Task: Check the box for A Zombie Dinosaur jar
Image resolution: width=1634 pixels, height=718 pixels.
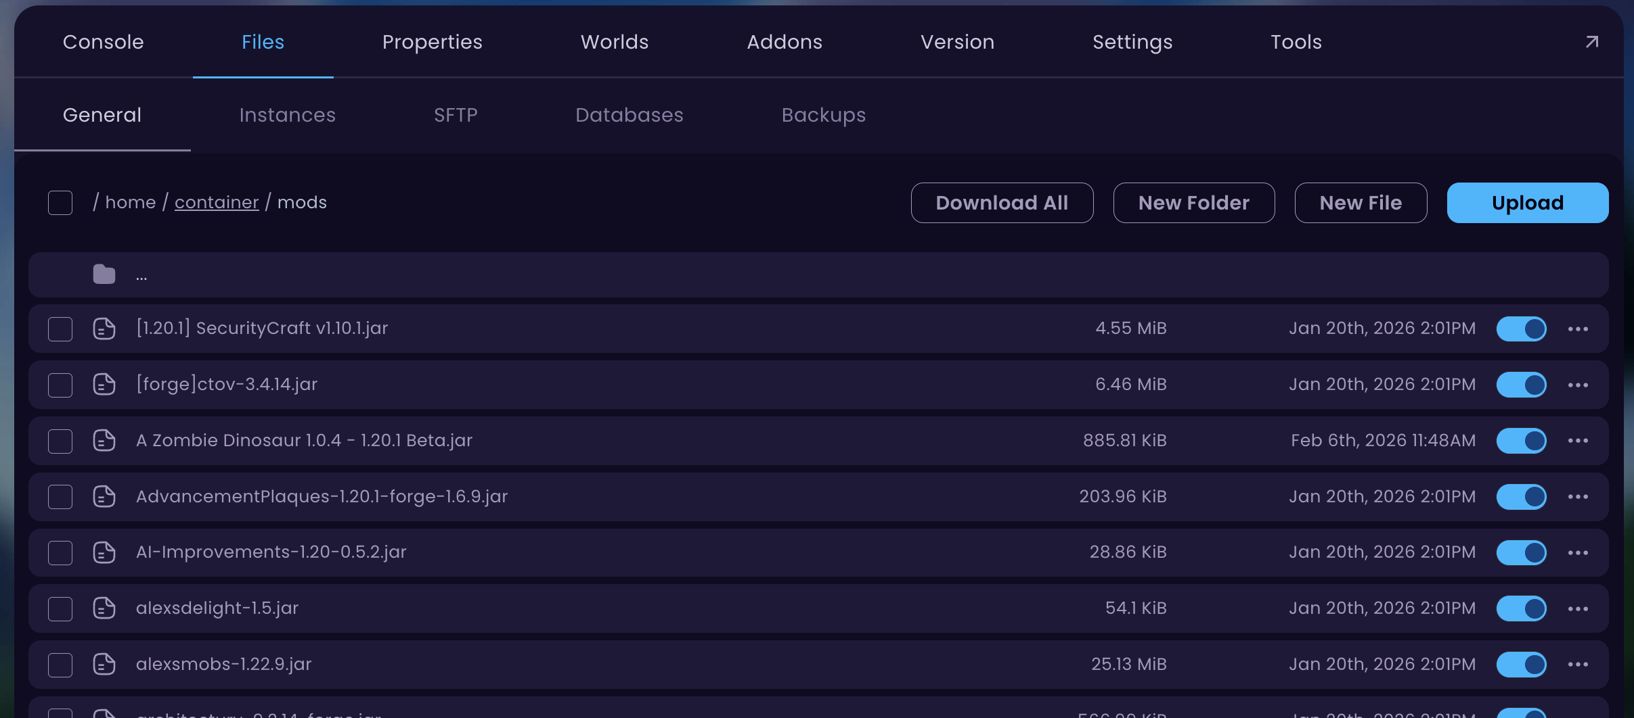Action: (x=60, y=441)
